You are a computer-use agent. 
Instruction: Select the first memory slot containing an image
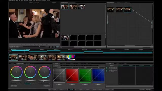tap(65, 37)
